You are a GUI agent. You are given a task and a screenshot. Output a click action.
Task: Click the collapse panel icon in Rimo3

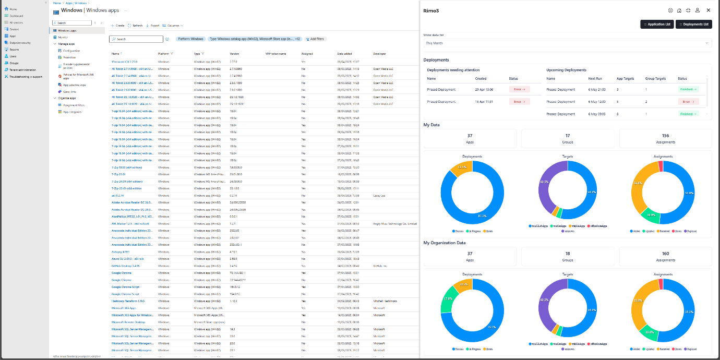point(688,10)
